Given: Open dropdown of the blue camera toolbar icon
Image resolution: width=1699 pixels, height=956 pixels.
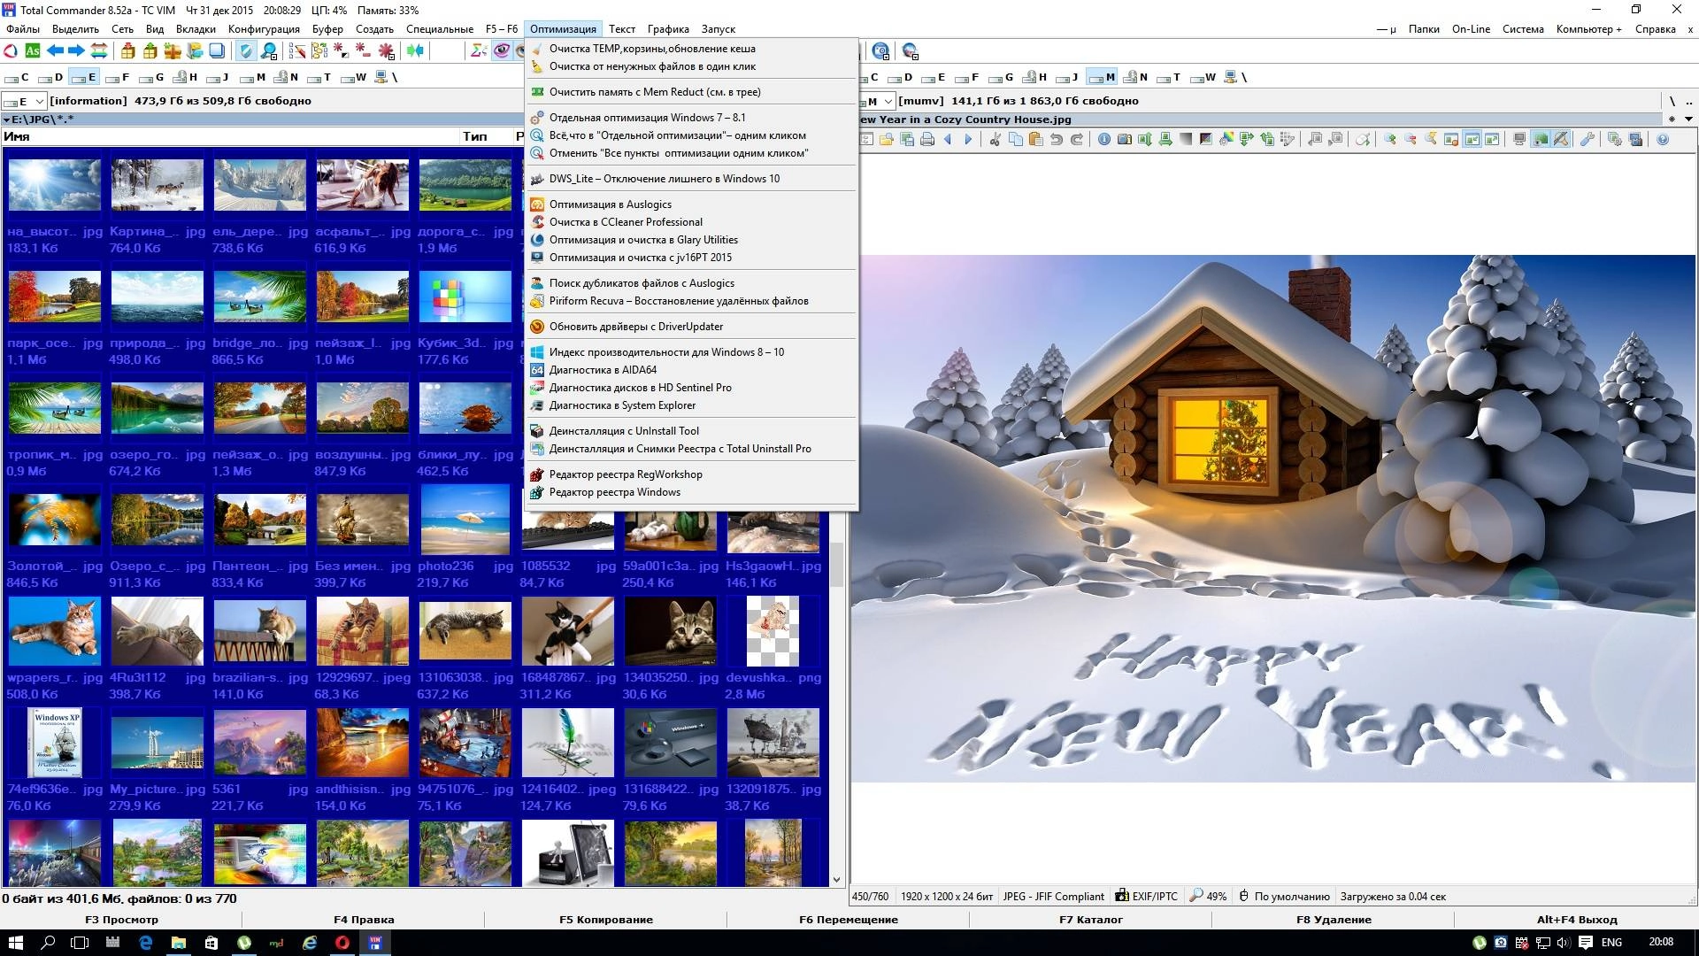Looking at the screenshot, I should coord(887,57).
